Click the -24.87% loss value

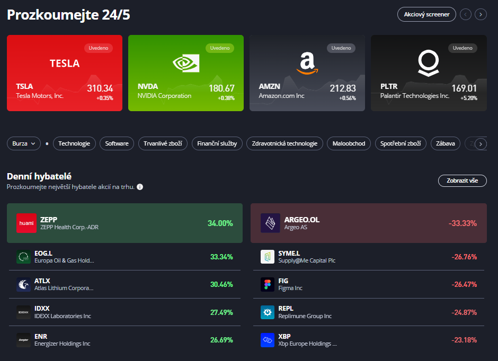pyautogui.click(x=464, y=312)
